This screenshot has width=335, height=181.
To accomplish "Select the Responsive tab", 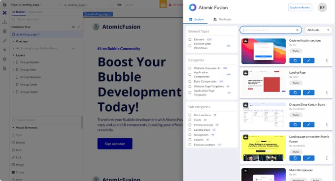I will pos(35,12).
